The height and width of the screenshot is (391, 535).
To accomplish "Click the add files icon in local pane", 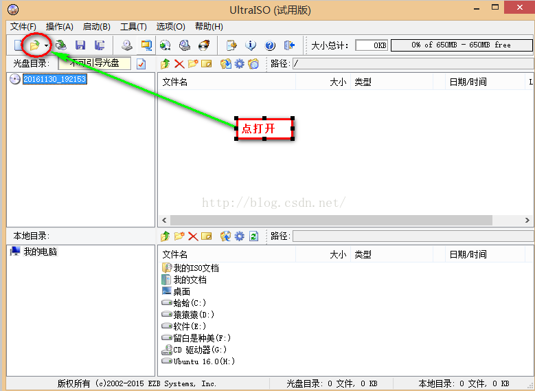I will coord(225,236).
